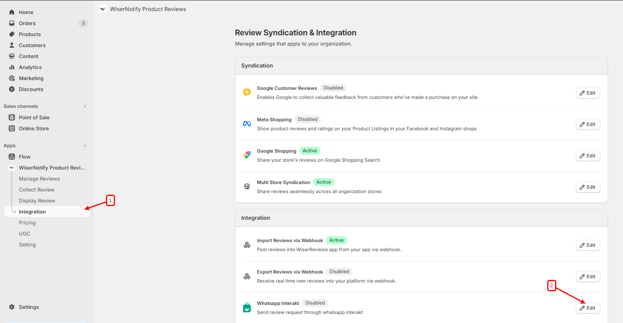Click the Discounts badge icon
This screenshot has height=323, width=623.
(x=12, y=89)
